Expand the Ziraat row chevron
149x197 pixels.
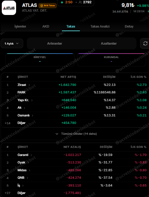29,85
